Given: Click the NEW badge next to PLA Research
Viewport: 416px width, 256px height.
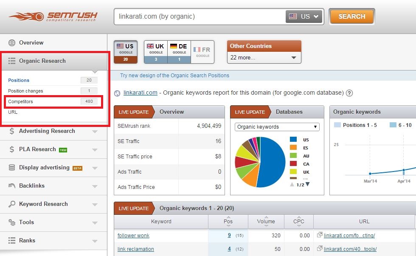Looking at the screenshot, I should click(x=63, y=150).
